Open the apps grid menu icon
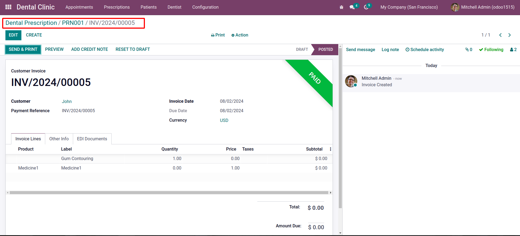This screenshot has width=520, height=236. [x=8, y=7]
